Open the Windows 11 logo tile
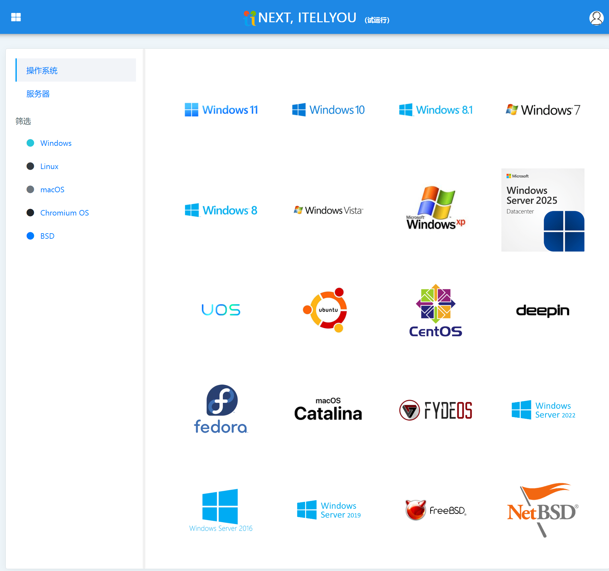This screenshot has height=571, width=609. pos(221,110)
